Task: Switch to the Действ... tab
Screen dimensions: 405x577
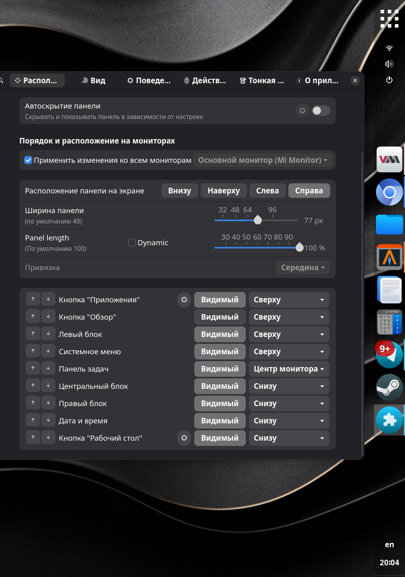Action: tap(205, 80)
